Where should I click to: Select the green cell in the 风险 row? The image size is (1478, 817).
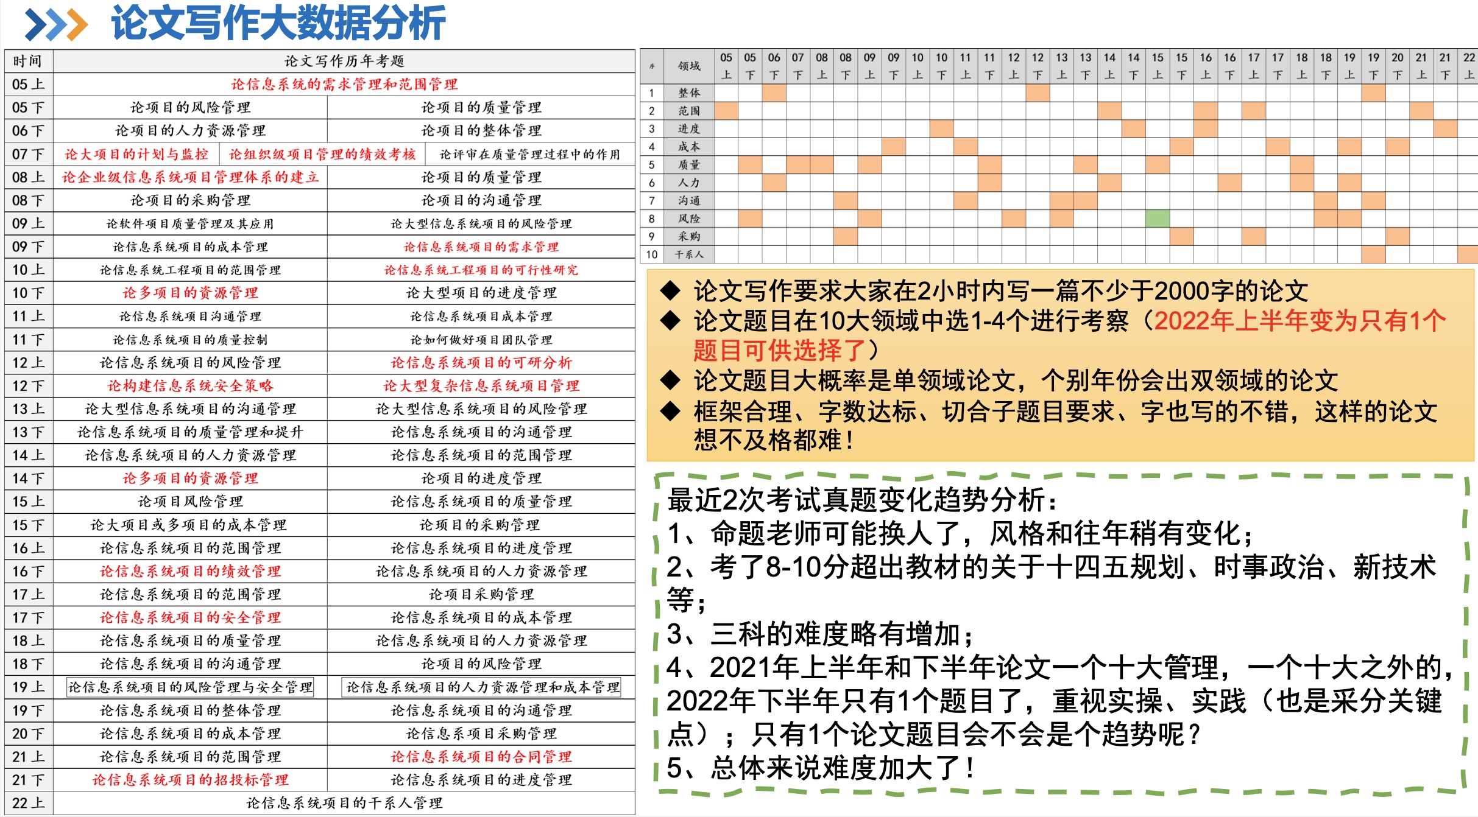point(1157,218)
